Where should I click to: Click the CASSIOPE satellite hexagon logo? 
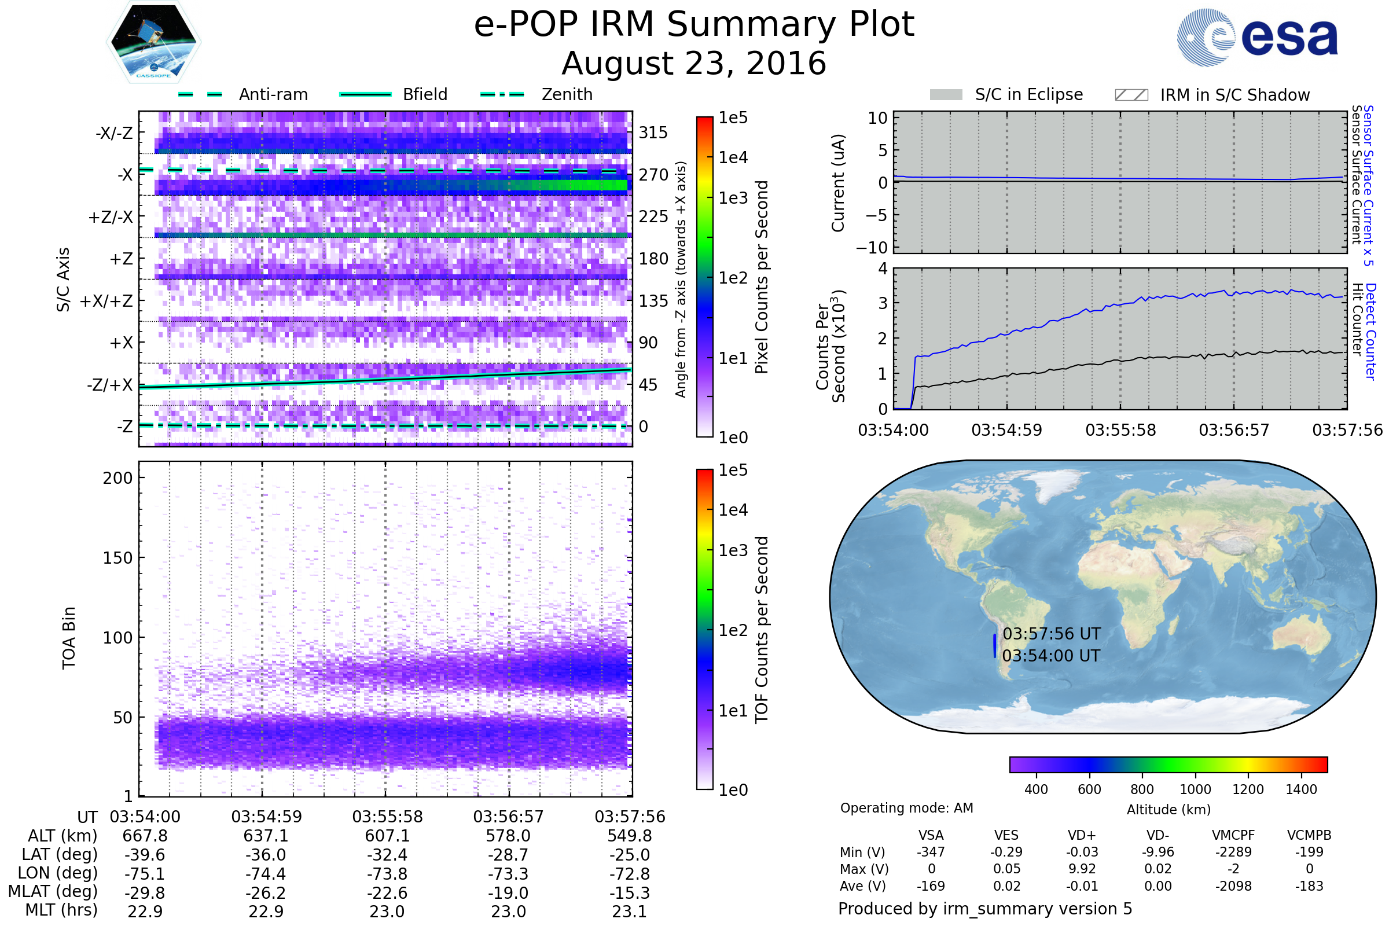tap(153, 42)
